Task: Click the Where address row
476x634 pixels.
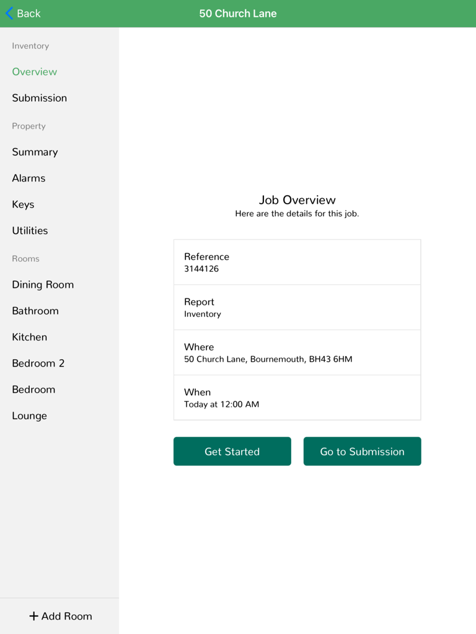Action: point(297,352)
